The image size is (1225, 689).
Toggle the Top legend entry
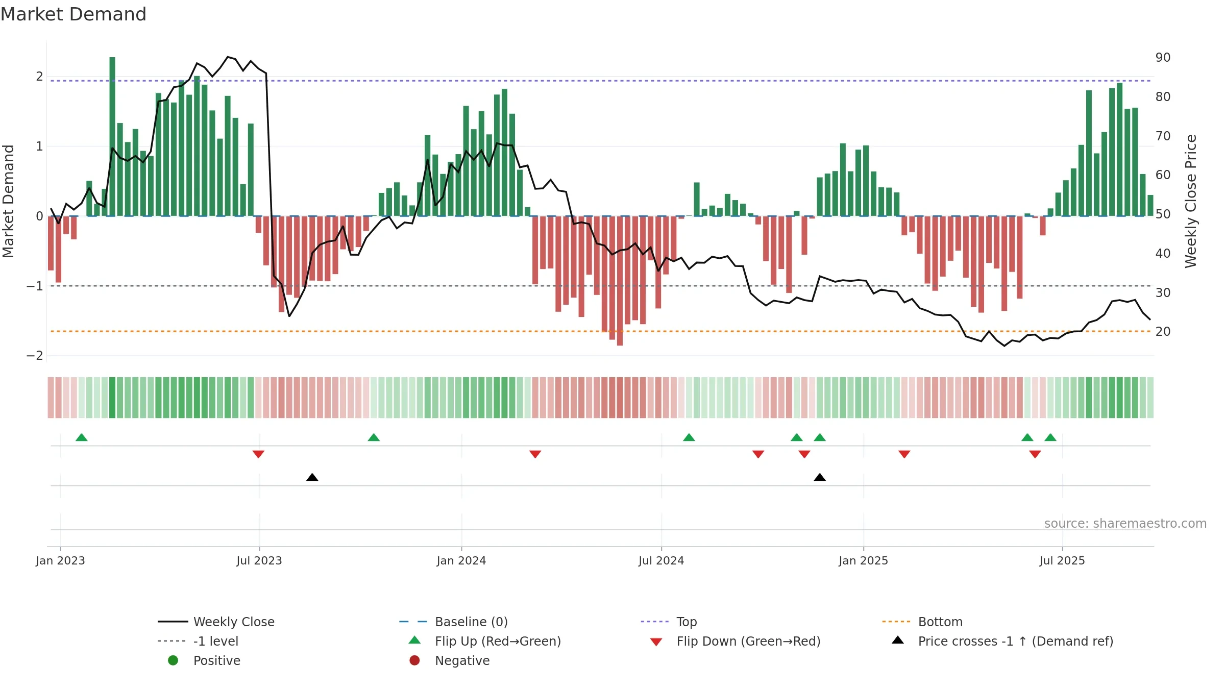click(669, 622)
